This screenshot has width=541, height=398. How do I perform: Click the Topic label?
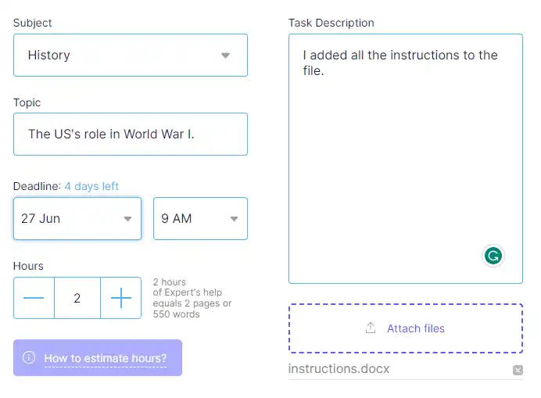tap(27, 102)
